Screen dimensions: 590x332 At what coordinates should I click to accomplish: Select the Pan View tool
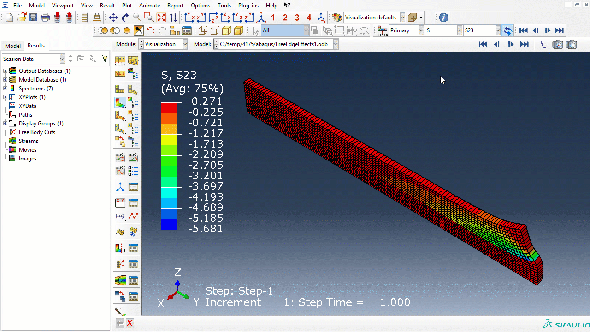pyautogui.click(x=113, y=18)
